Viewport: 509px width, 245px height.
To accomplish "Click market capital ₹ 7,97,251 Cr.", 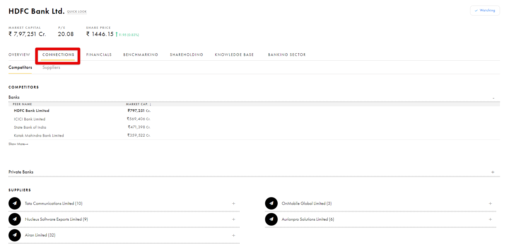I will point(27,34).
